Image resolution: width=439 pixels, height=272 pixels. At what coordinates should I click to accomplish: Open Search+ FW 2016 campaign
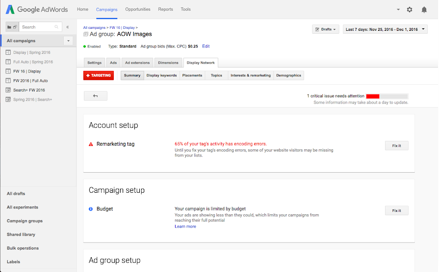(29, 90)
